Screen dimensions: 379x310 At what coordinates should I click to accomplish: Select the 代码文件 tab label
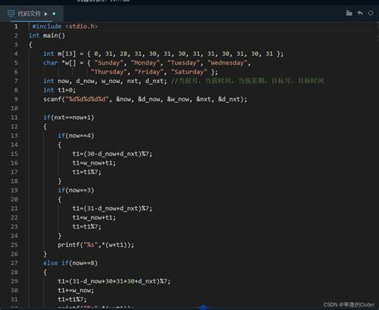coord(29,14)
